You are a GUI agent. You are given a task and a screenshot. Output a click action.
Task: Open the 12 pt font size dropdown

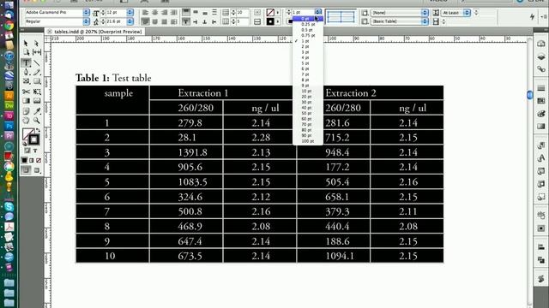pos(130,13)
